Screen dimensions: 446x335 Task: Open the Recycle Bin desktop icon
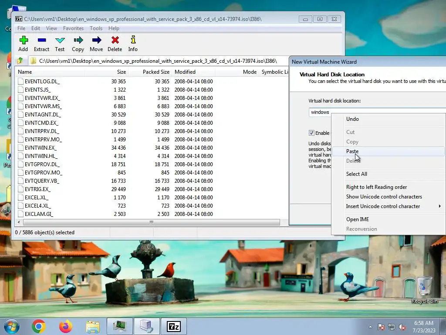pos(424,290)
